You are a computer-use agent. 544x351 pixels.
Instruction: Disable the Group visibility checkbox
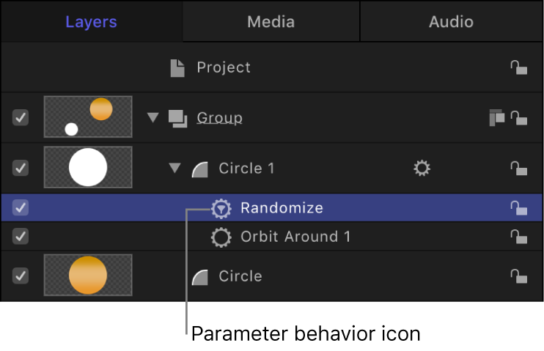tap(21, 117)
